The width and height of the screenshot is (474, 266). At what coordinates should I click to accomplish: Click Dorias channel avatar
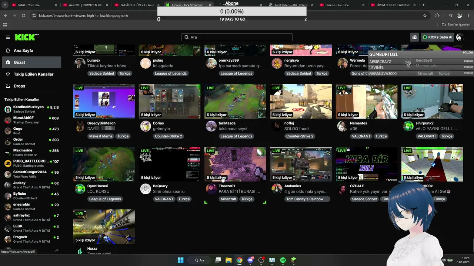pyautogui.click(x=146, y=126)
